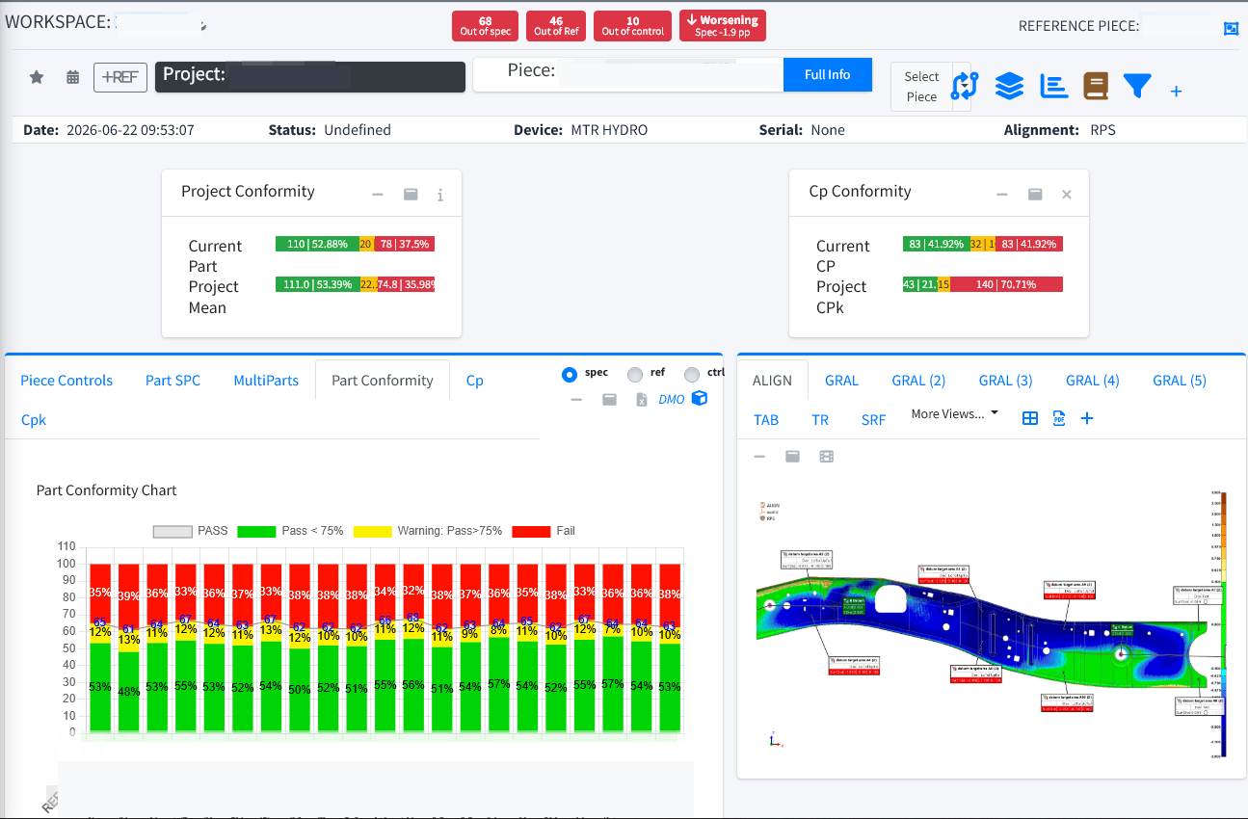Screen dimensions: 1248x819
Task: Select the ctrl radio button
Action: [x=692, y=375]
